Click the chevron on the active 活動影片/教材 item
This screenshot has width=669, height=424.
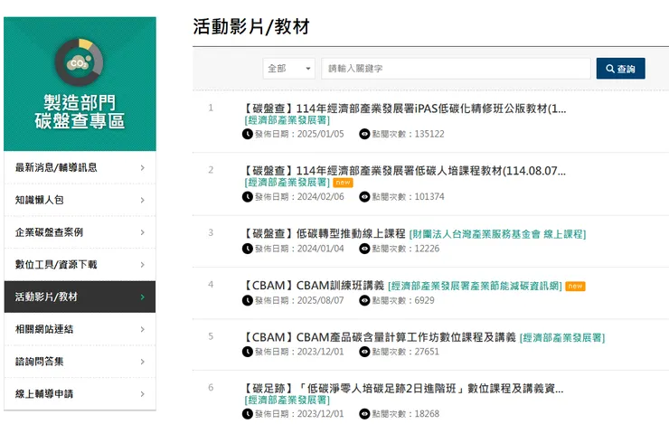143,297
